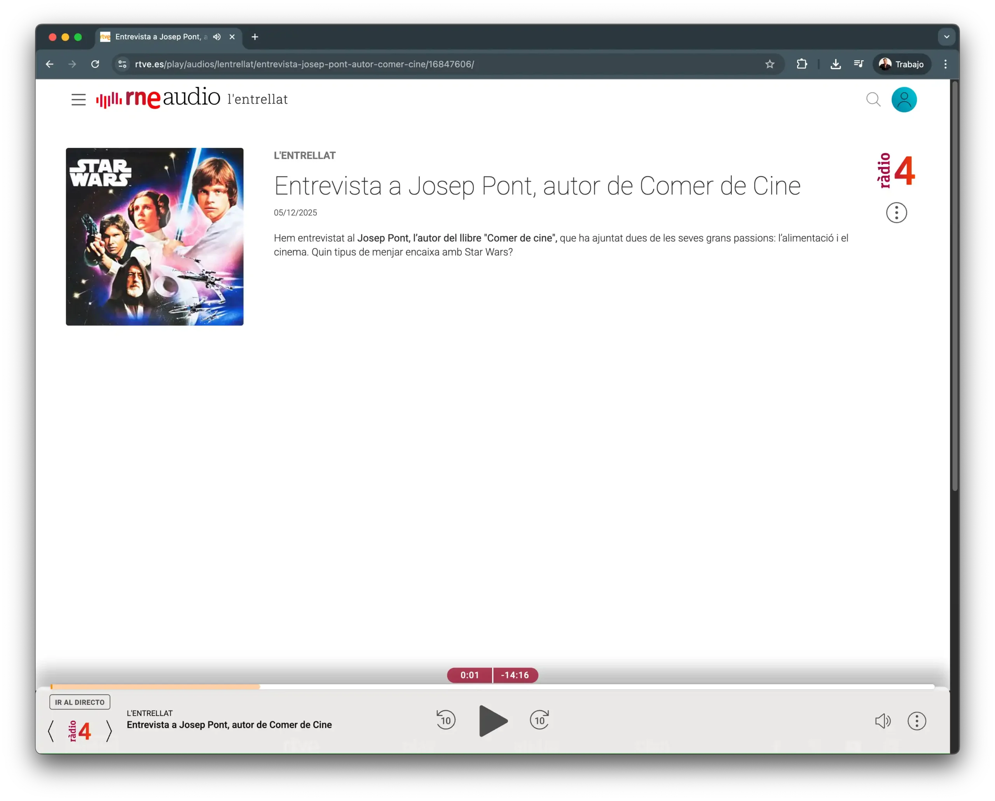Open episode options circle beside description
995x801 pixels.
click(896, 213)
